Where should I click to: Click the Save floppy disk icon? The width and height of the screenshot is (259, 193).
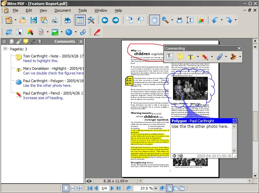coord(33,20)
